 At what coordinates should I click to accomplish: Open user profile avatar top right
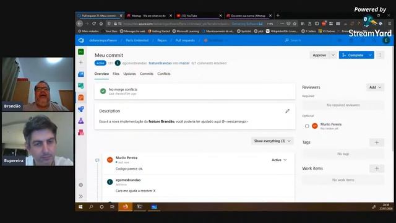pyautogui.click(x=386, y=40)
